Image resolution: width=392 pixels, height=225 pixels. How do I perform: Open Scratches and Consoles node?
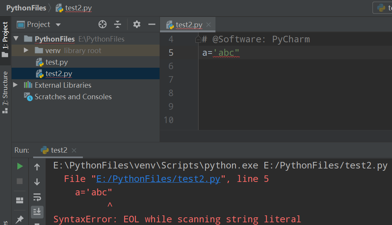[73, 97]
